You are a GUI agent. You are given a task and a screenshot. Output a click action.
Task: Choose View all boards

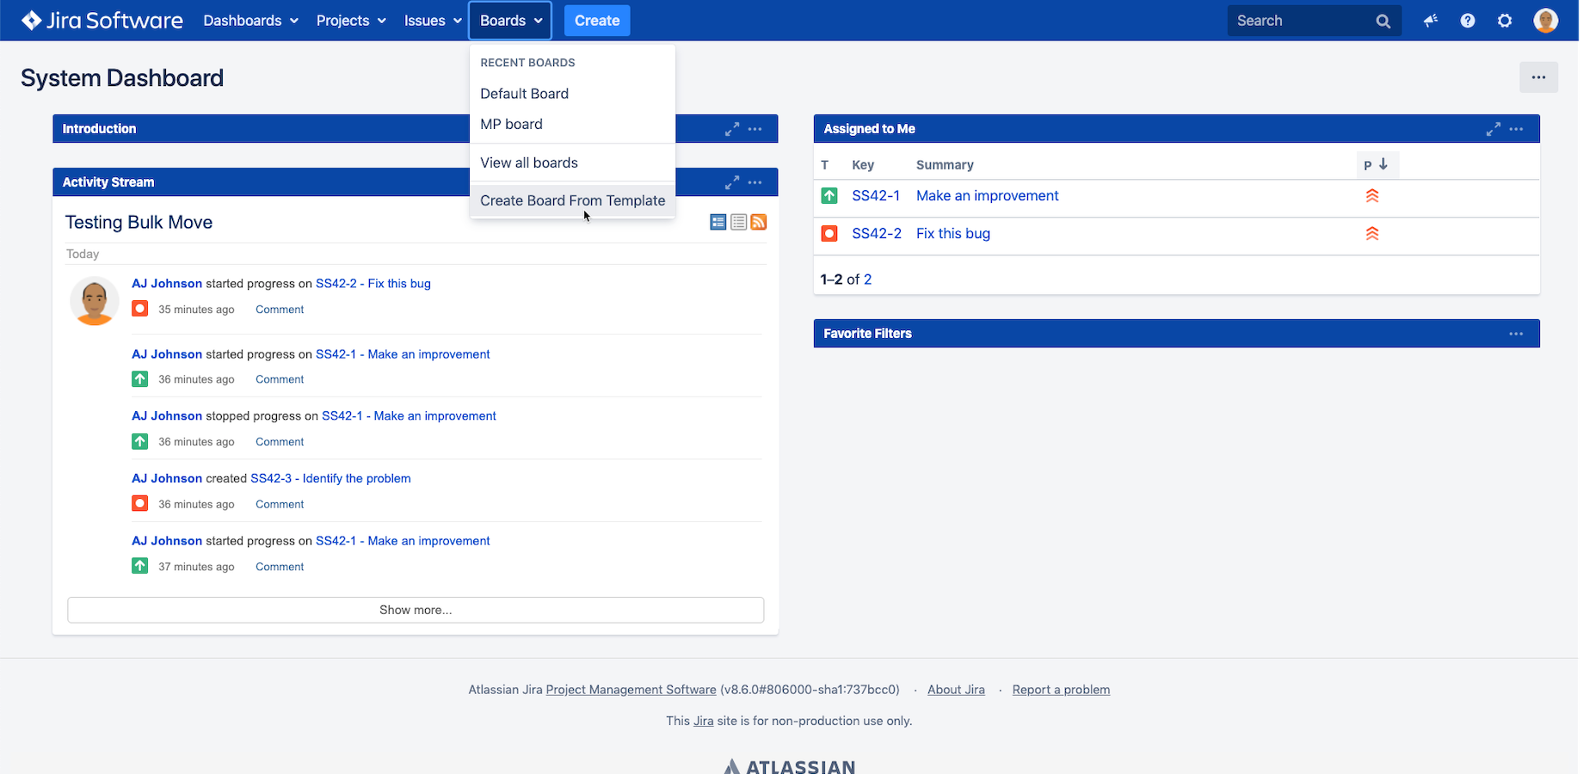(x=572, y=163)
